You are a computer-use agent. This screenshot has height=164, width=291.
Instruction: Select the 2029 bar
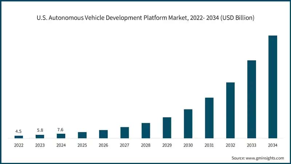click(x=167, y=128)
